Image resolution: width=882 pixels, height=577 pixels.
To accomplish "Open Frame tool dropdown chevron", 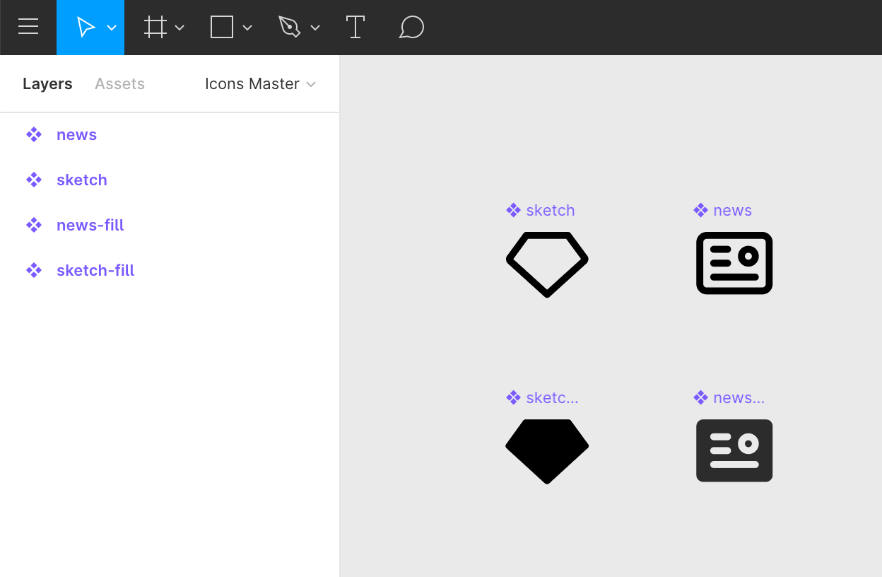I will click(x=180, y=28).
